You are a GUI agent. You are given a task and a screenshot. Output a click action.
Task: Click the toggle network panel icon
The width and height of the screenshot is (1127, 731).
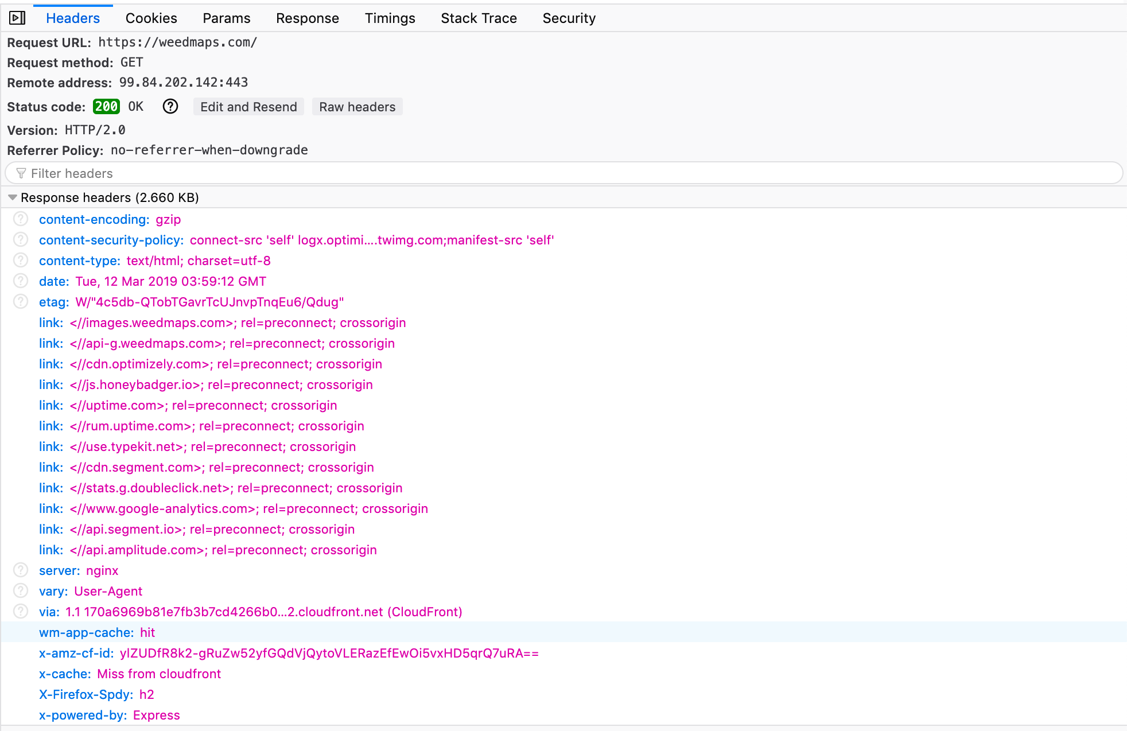tap(17, 18)
